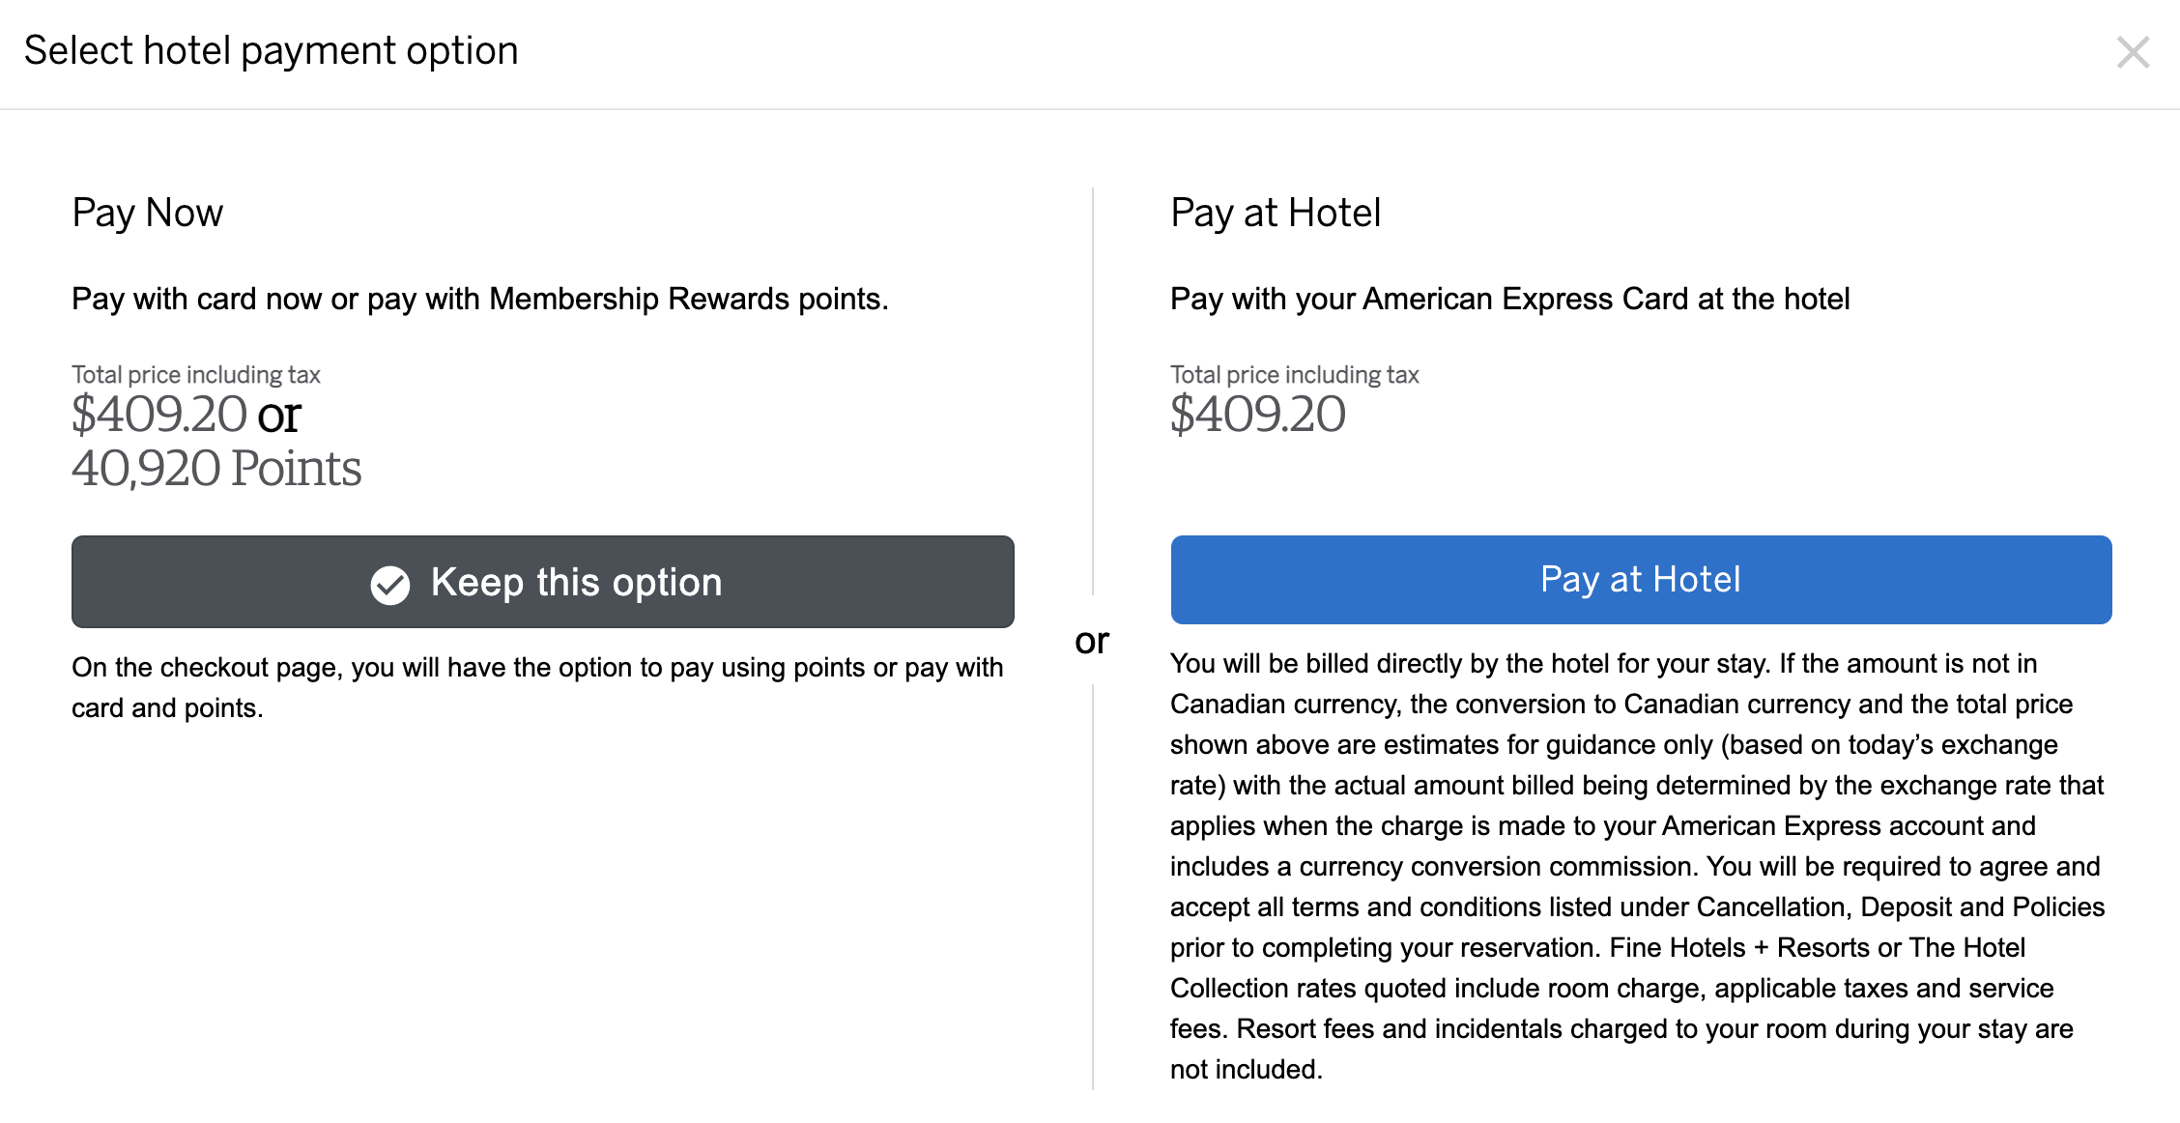Click the checkmark icon on Keep this option
The height and width of the screenshot is (1123, 2180).
(390, 584)
